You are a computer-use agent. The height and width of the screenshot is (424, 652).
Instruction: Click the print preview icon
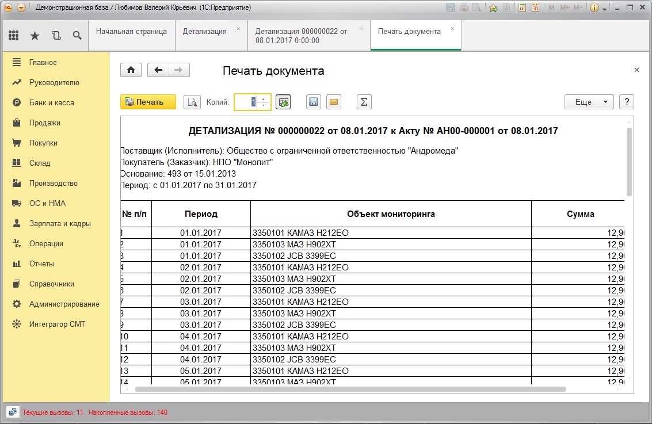[x=192, y=102]
